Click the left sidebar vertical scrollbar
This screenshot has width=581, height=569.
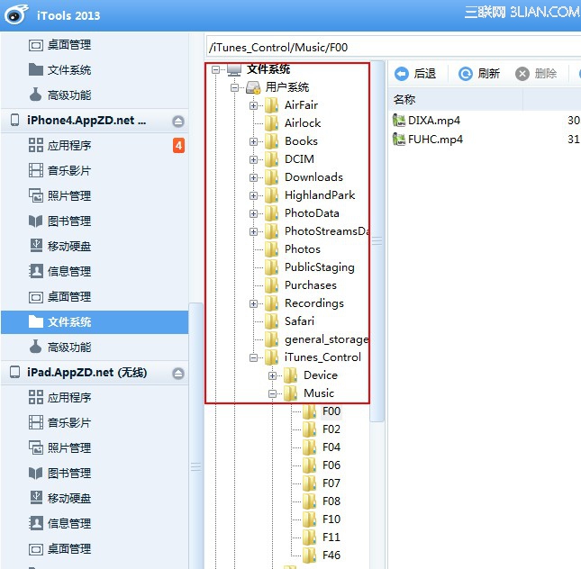point(196,436)
